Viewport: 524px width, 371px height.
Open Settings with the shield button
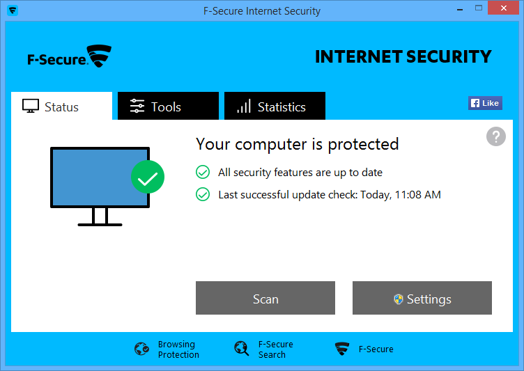pos(422,299)
